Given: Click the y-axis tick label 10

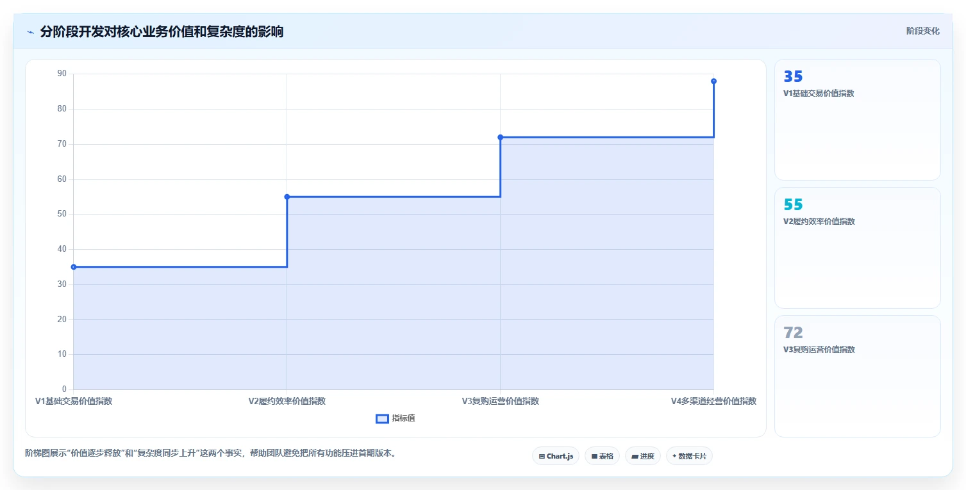Looking at the screenshot, I should click(62, 354).
